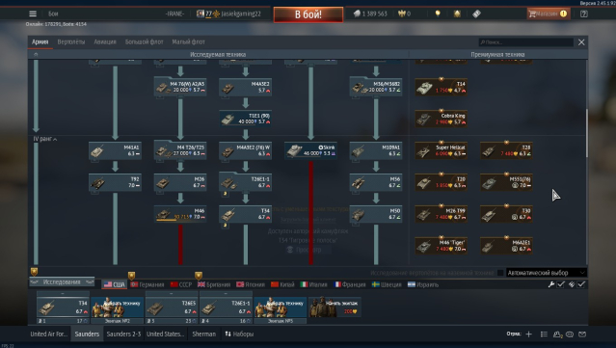Open the contacts list icon
Screen dimensions: 616x348
pyautogui.click(x=544, y=335)
